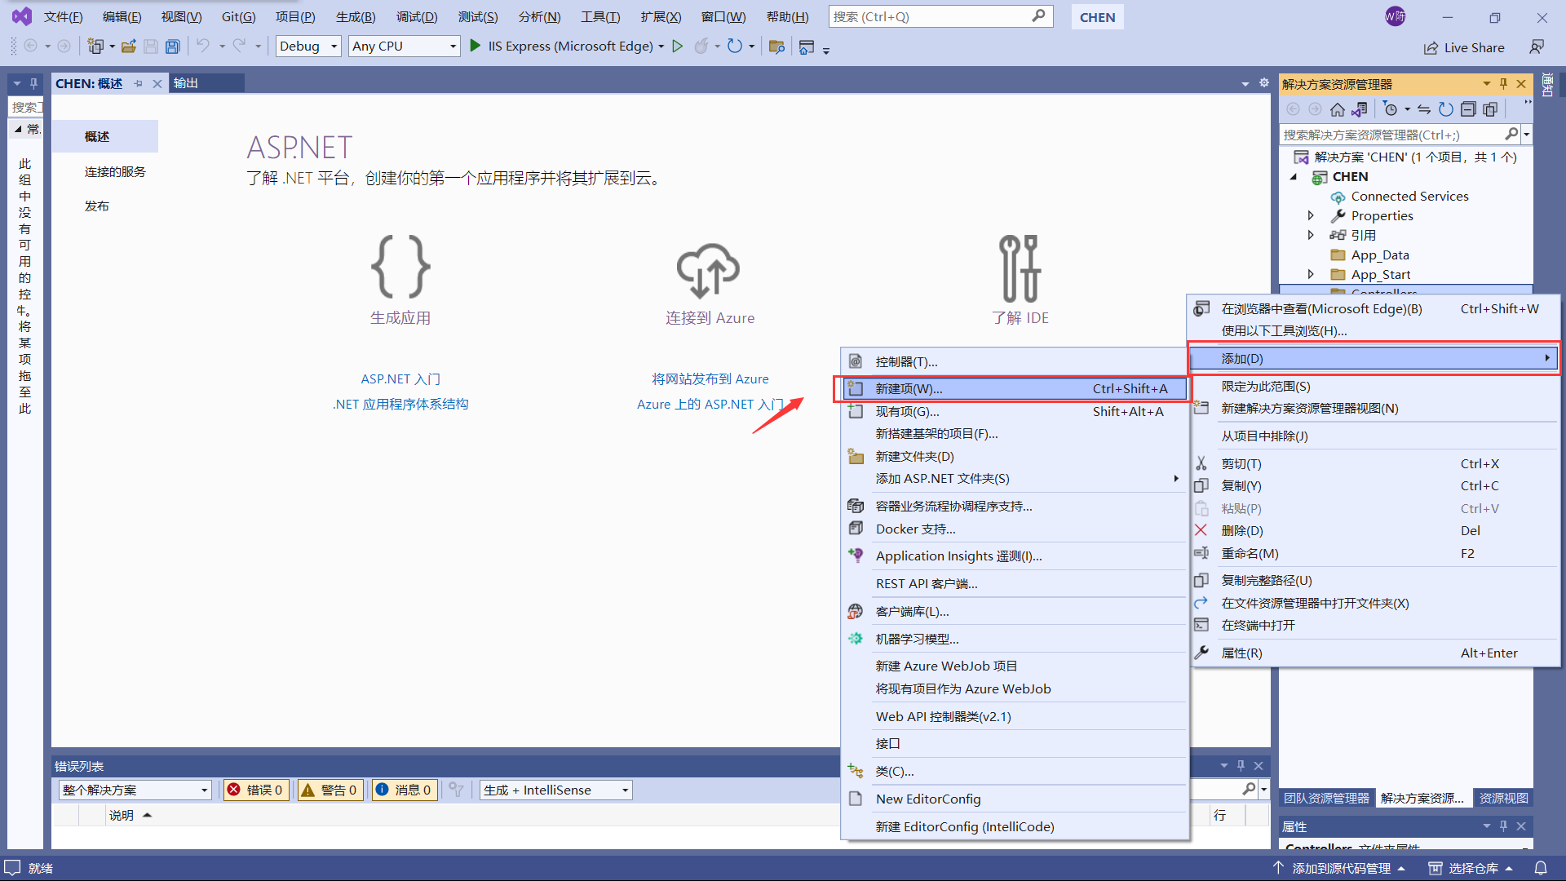Toggle the pin on the 属性 panel

(1503, 826)
